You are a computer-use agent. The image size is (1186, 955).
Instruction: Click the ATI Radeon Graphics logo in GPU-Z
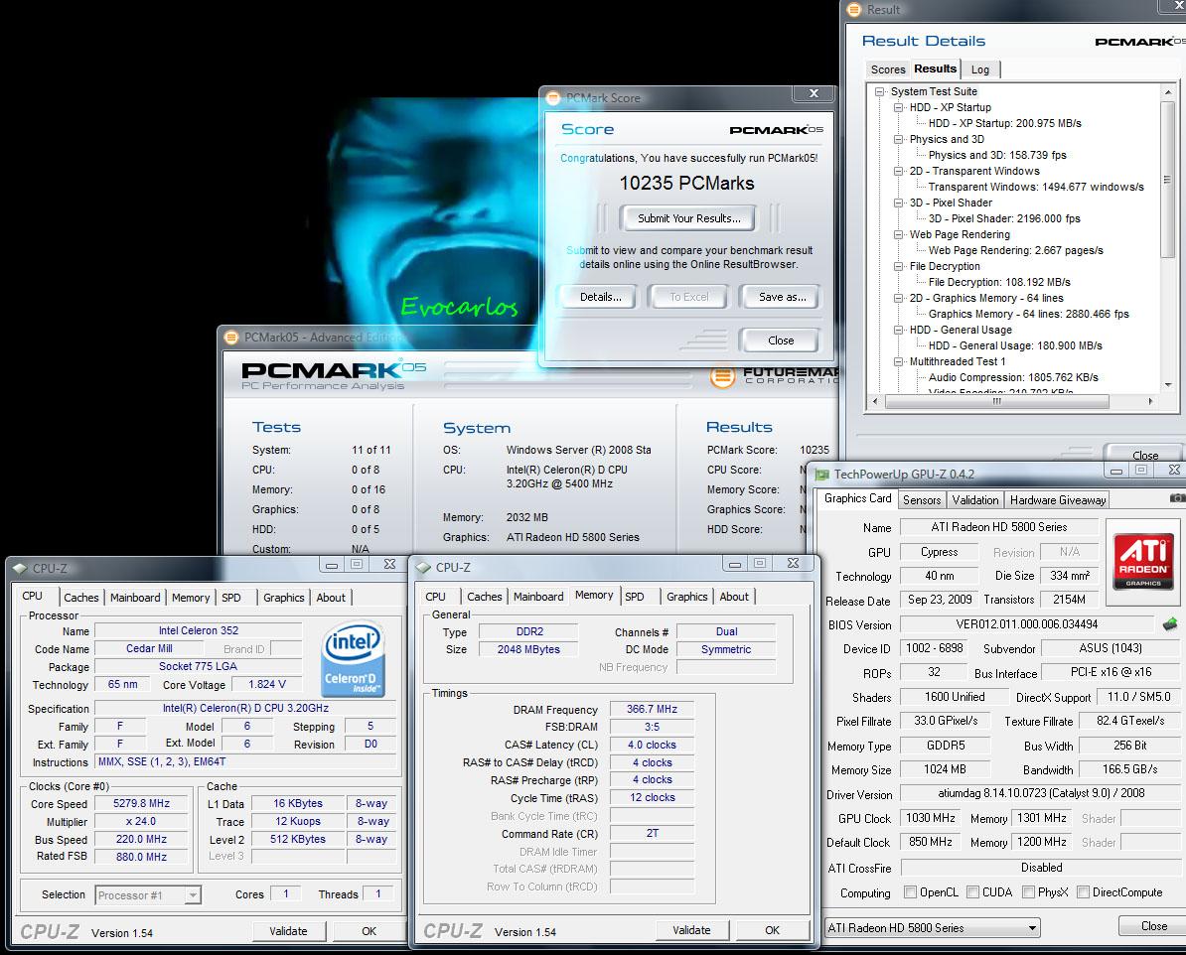pyautogui.click(x=1143, y=561)
